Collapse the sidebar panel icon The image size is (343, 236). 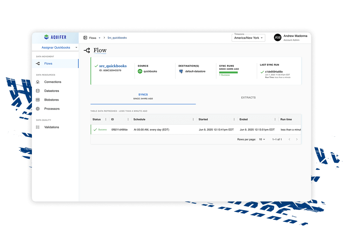[85, 37]
